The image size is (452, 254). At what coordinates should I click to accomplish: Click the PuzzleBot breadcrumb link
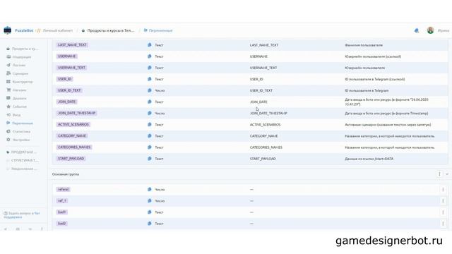24,30
